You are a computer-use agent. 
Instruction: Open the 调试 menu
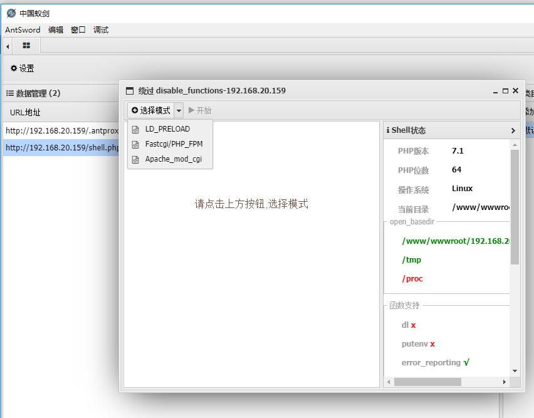point(101,30)
